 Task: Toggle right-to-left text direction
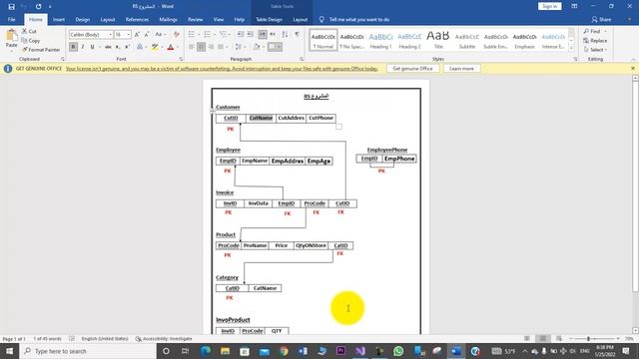(x=273, y=34)
